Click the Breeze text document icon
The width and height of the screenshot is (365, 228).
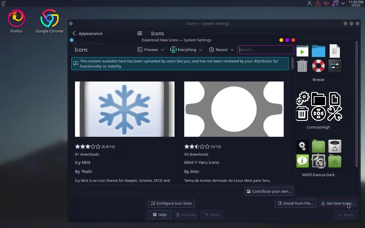(335, 51)
